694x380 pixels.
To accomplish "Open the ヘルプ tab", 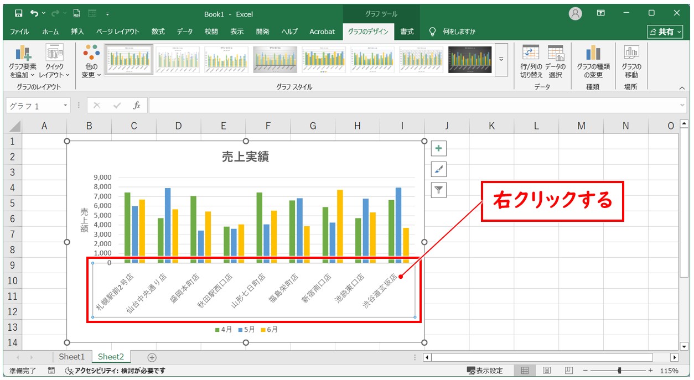I will pyautogui.click(x=289, y=32).
